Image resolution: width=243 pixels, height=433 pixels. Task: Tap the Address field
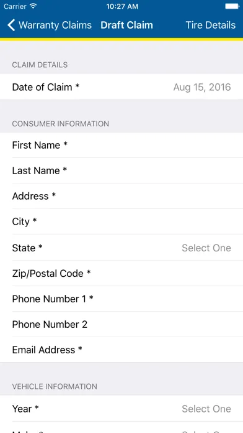[x=122, y=196]
